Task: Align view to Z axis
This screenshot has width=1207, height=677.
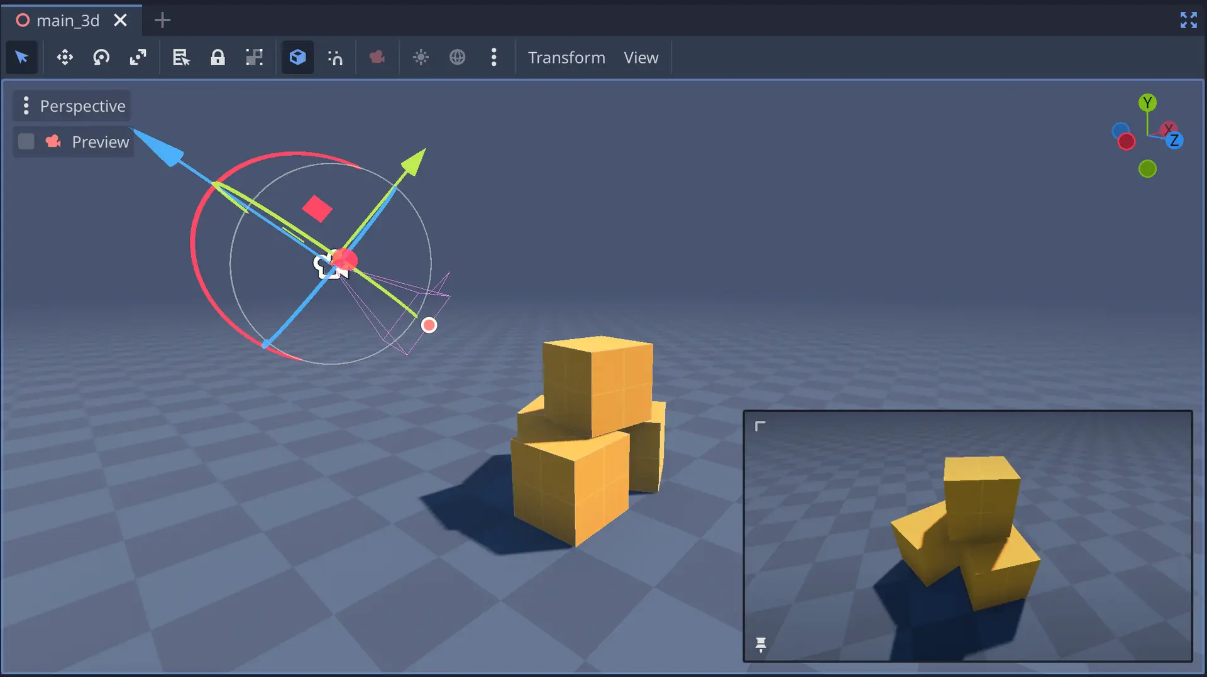Action: coord(1174,140)
